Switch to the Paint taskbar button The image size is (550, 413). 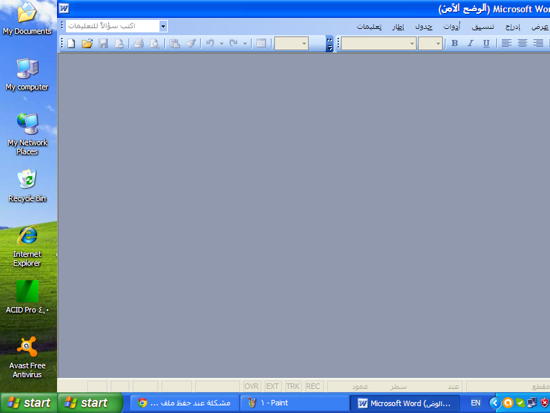(x=295, y=403)
